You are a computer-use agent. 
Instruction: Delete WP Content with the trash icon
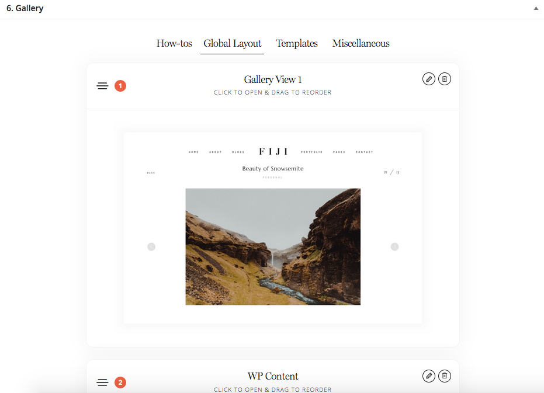point(445,376)
